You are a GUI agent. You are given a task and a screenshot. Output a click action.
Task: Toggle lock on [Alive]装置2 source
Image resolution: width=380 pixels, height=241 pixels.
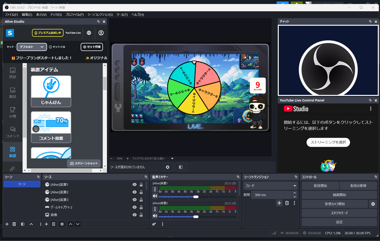141,192
